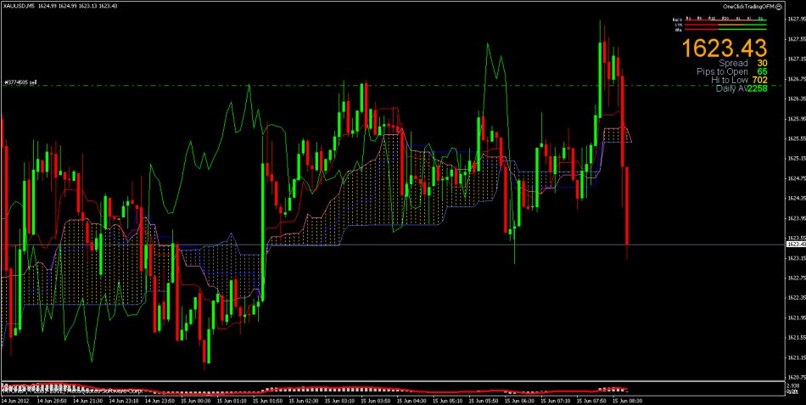806x405 pixels.
Task: Click the XAUUSD,M5 chart title text
Action: pyautogui.click(x=19, y=6)
